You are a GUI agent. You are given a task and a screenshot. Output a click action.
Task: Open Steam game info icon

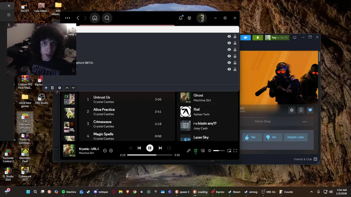(x=301, y=110)
